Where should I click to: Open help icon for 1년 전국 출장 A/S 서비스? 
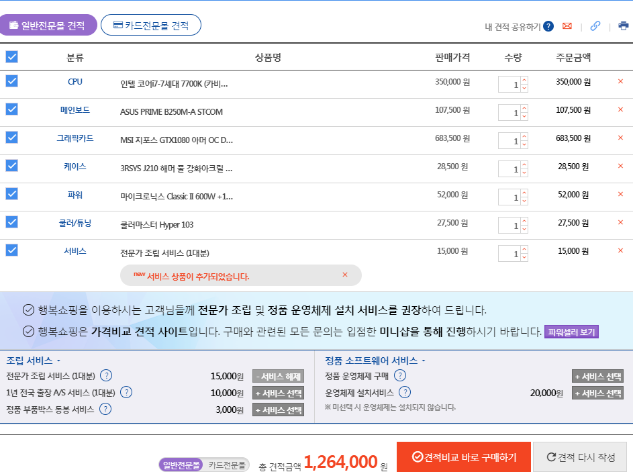pos(126,393)
